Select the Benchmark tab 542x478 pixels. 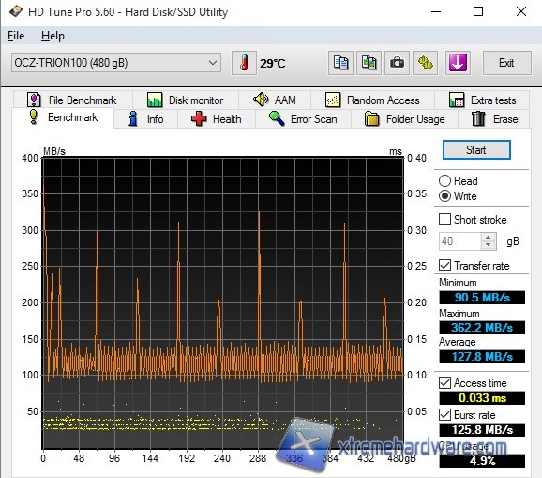pos(63,117)
